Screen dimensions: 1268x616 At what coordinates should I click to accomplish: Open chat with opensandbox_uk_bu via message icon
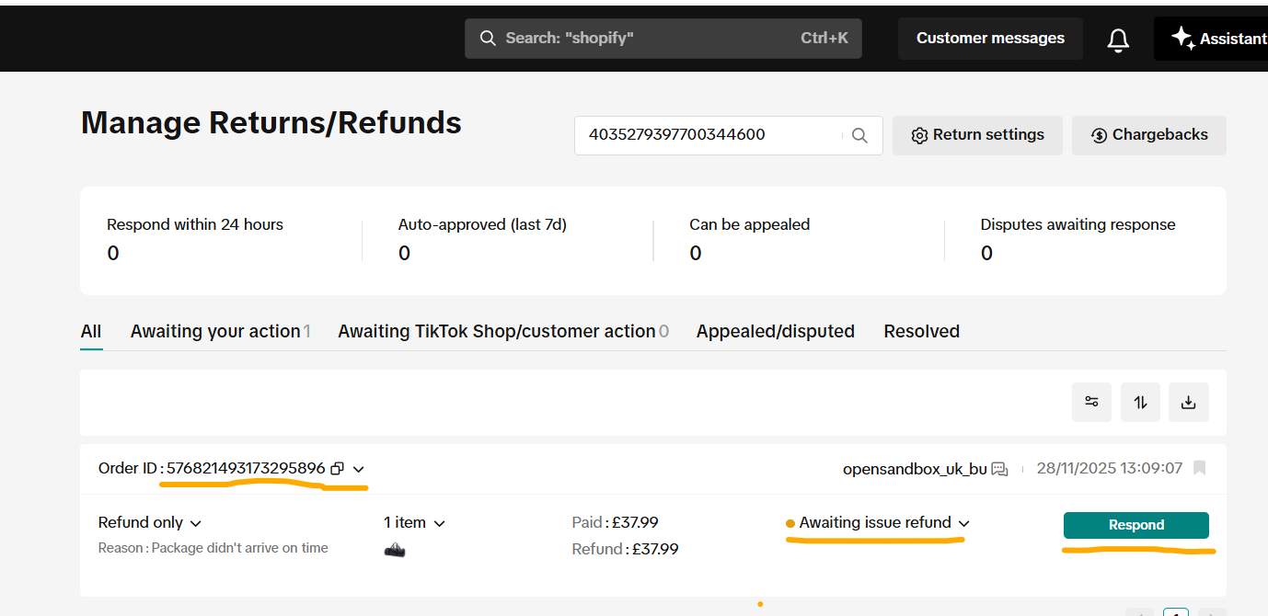click(999, 469)
